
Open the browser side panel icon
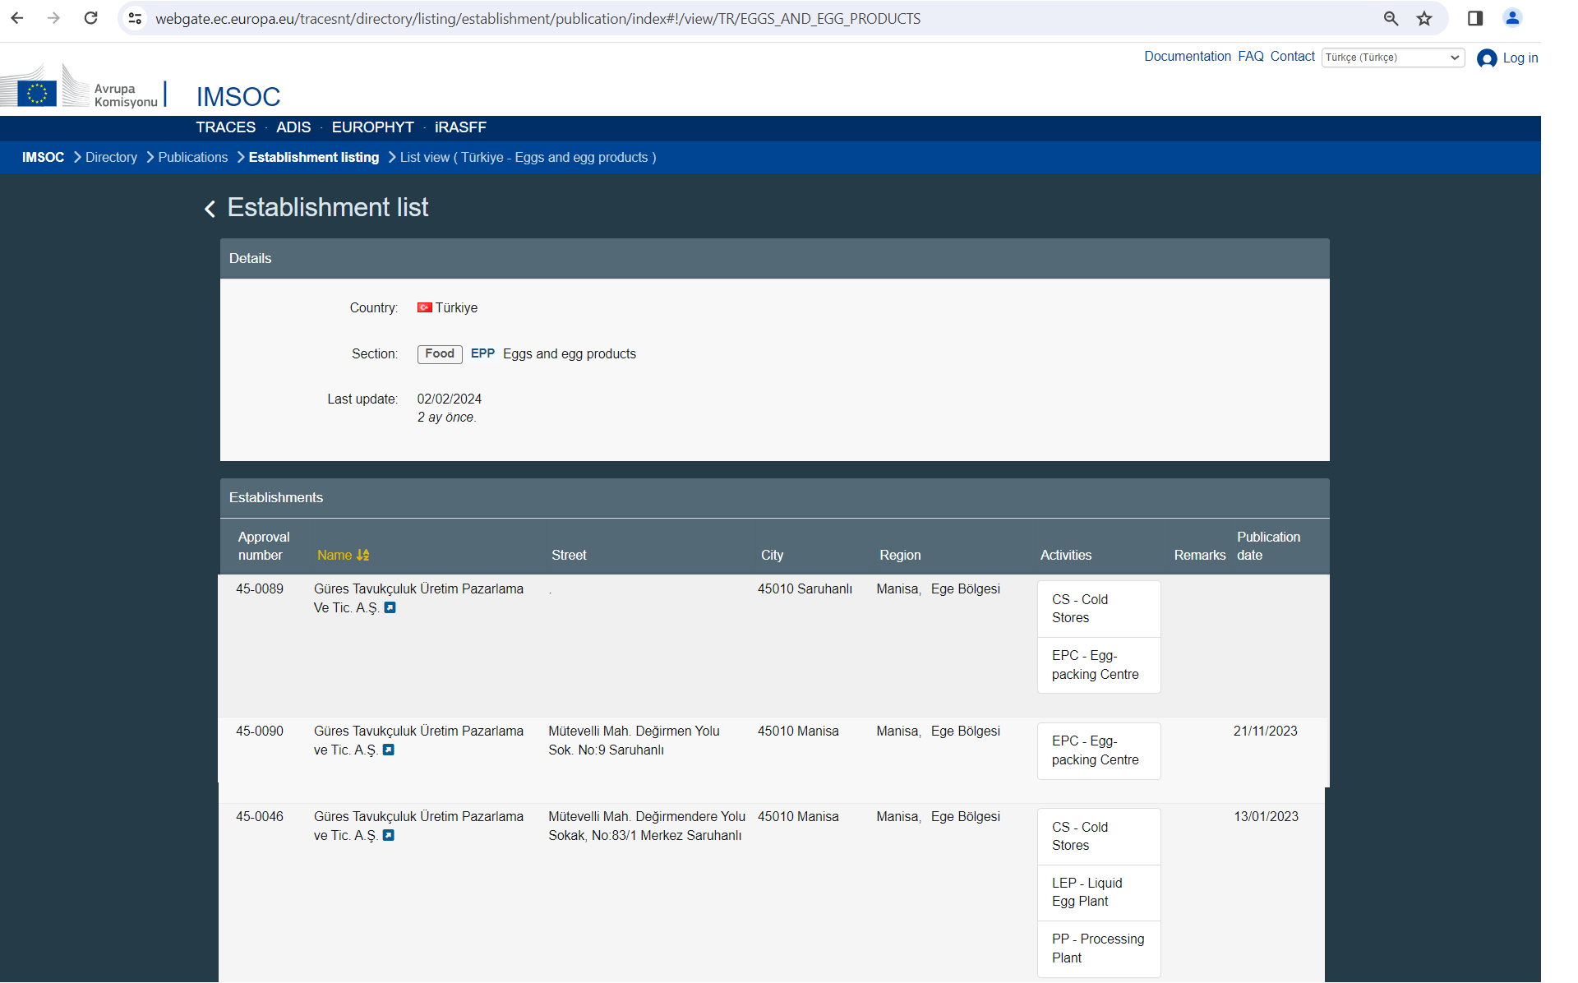pyautogui.click(x=1475, y=18)
